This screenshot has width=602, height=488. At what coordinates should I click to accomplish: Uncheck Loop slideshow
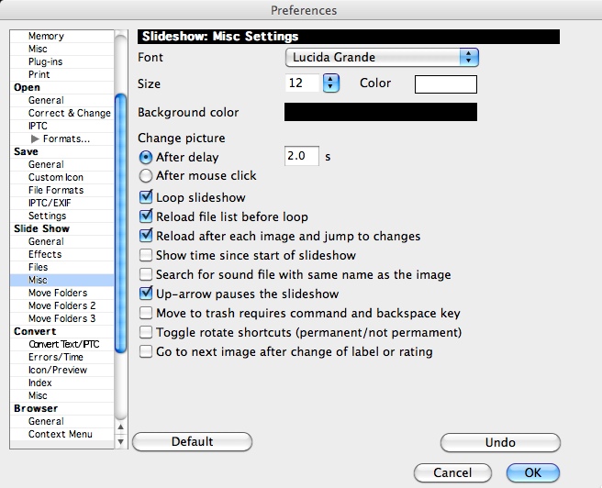(x=146, y=197)
